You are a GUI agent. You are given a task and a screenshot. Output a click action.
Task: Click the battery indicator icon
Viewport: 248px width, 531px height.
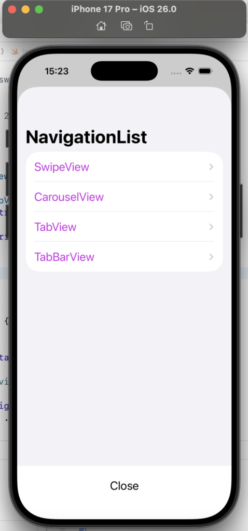point(205,71)
